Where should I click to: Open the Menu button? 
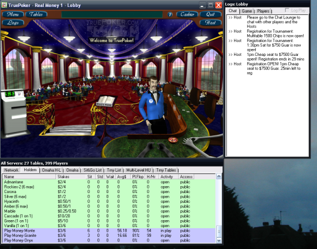click(x=13, y=14)
